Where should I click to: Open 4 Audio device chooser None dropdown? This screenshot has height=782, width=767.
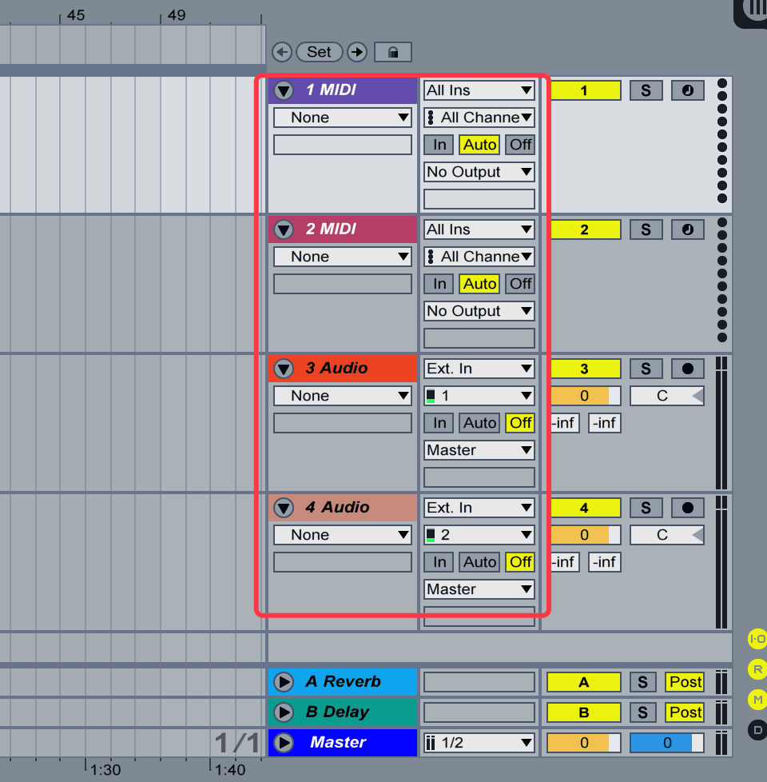point(343,535)
